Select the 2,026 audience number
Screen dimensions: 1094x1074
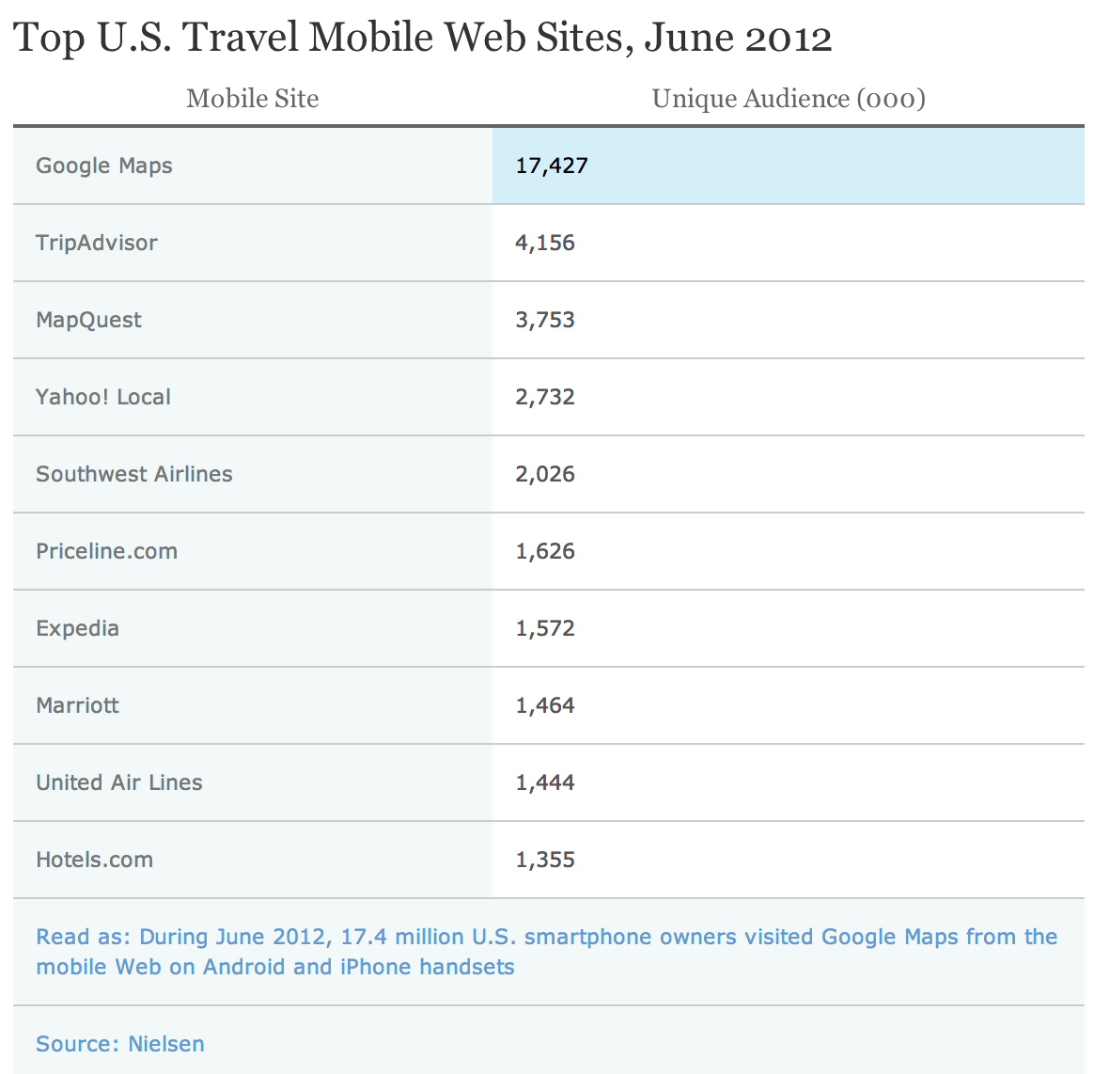(x=545, y=475)
